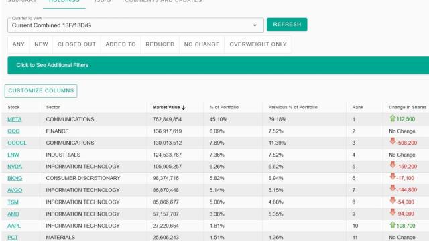Click the FINANCE sector cell
Screen dimensions: 429x241
(x=57, y=131)
